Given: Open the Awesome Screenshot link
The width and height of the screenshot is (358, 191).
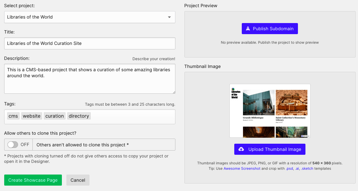Looking at the screenshot, I should pos(242,168).
